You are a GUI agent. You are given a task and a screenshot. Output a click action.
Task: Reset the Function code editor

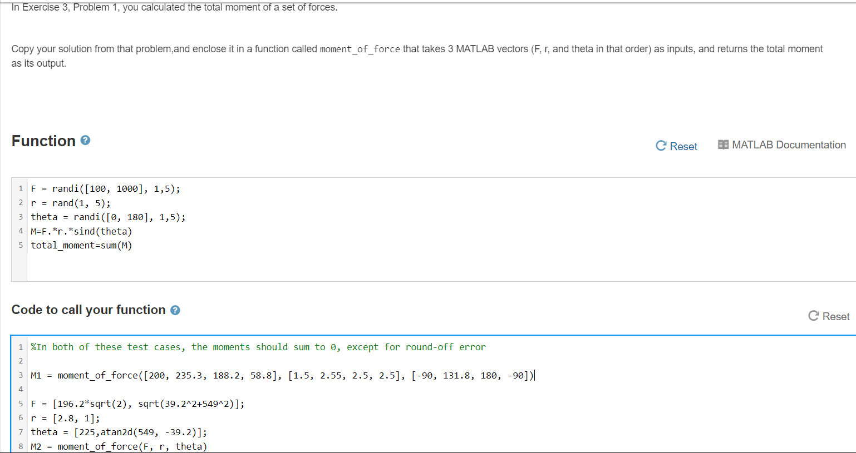[x=676, y=146]
